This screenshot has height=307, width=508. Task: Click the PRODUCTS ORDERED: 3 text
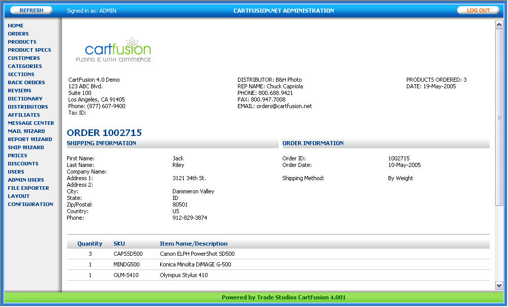click(x=436, y=80)
